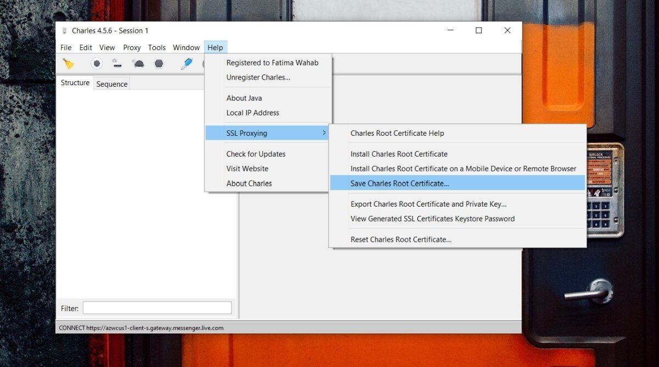Open the Tools menu
The width and height of the screenshot is (659, 367).
[157, 48]
